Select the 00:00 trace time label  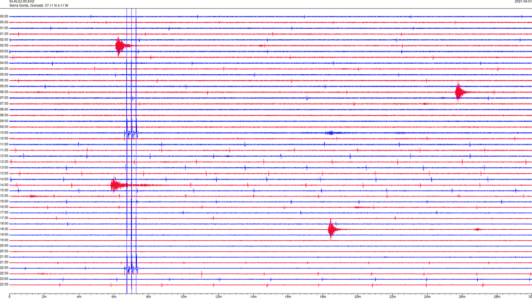click(4, 16)
